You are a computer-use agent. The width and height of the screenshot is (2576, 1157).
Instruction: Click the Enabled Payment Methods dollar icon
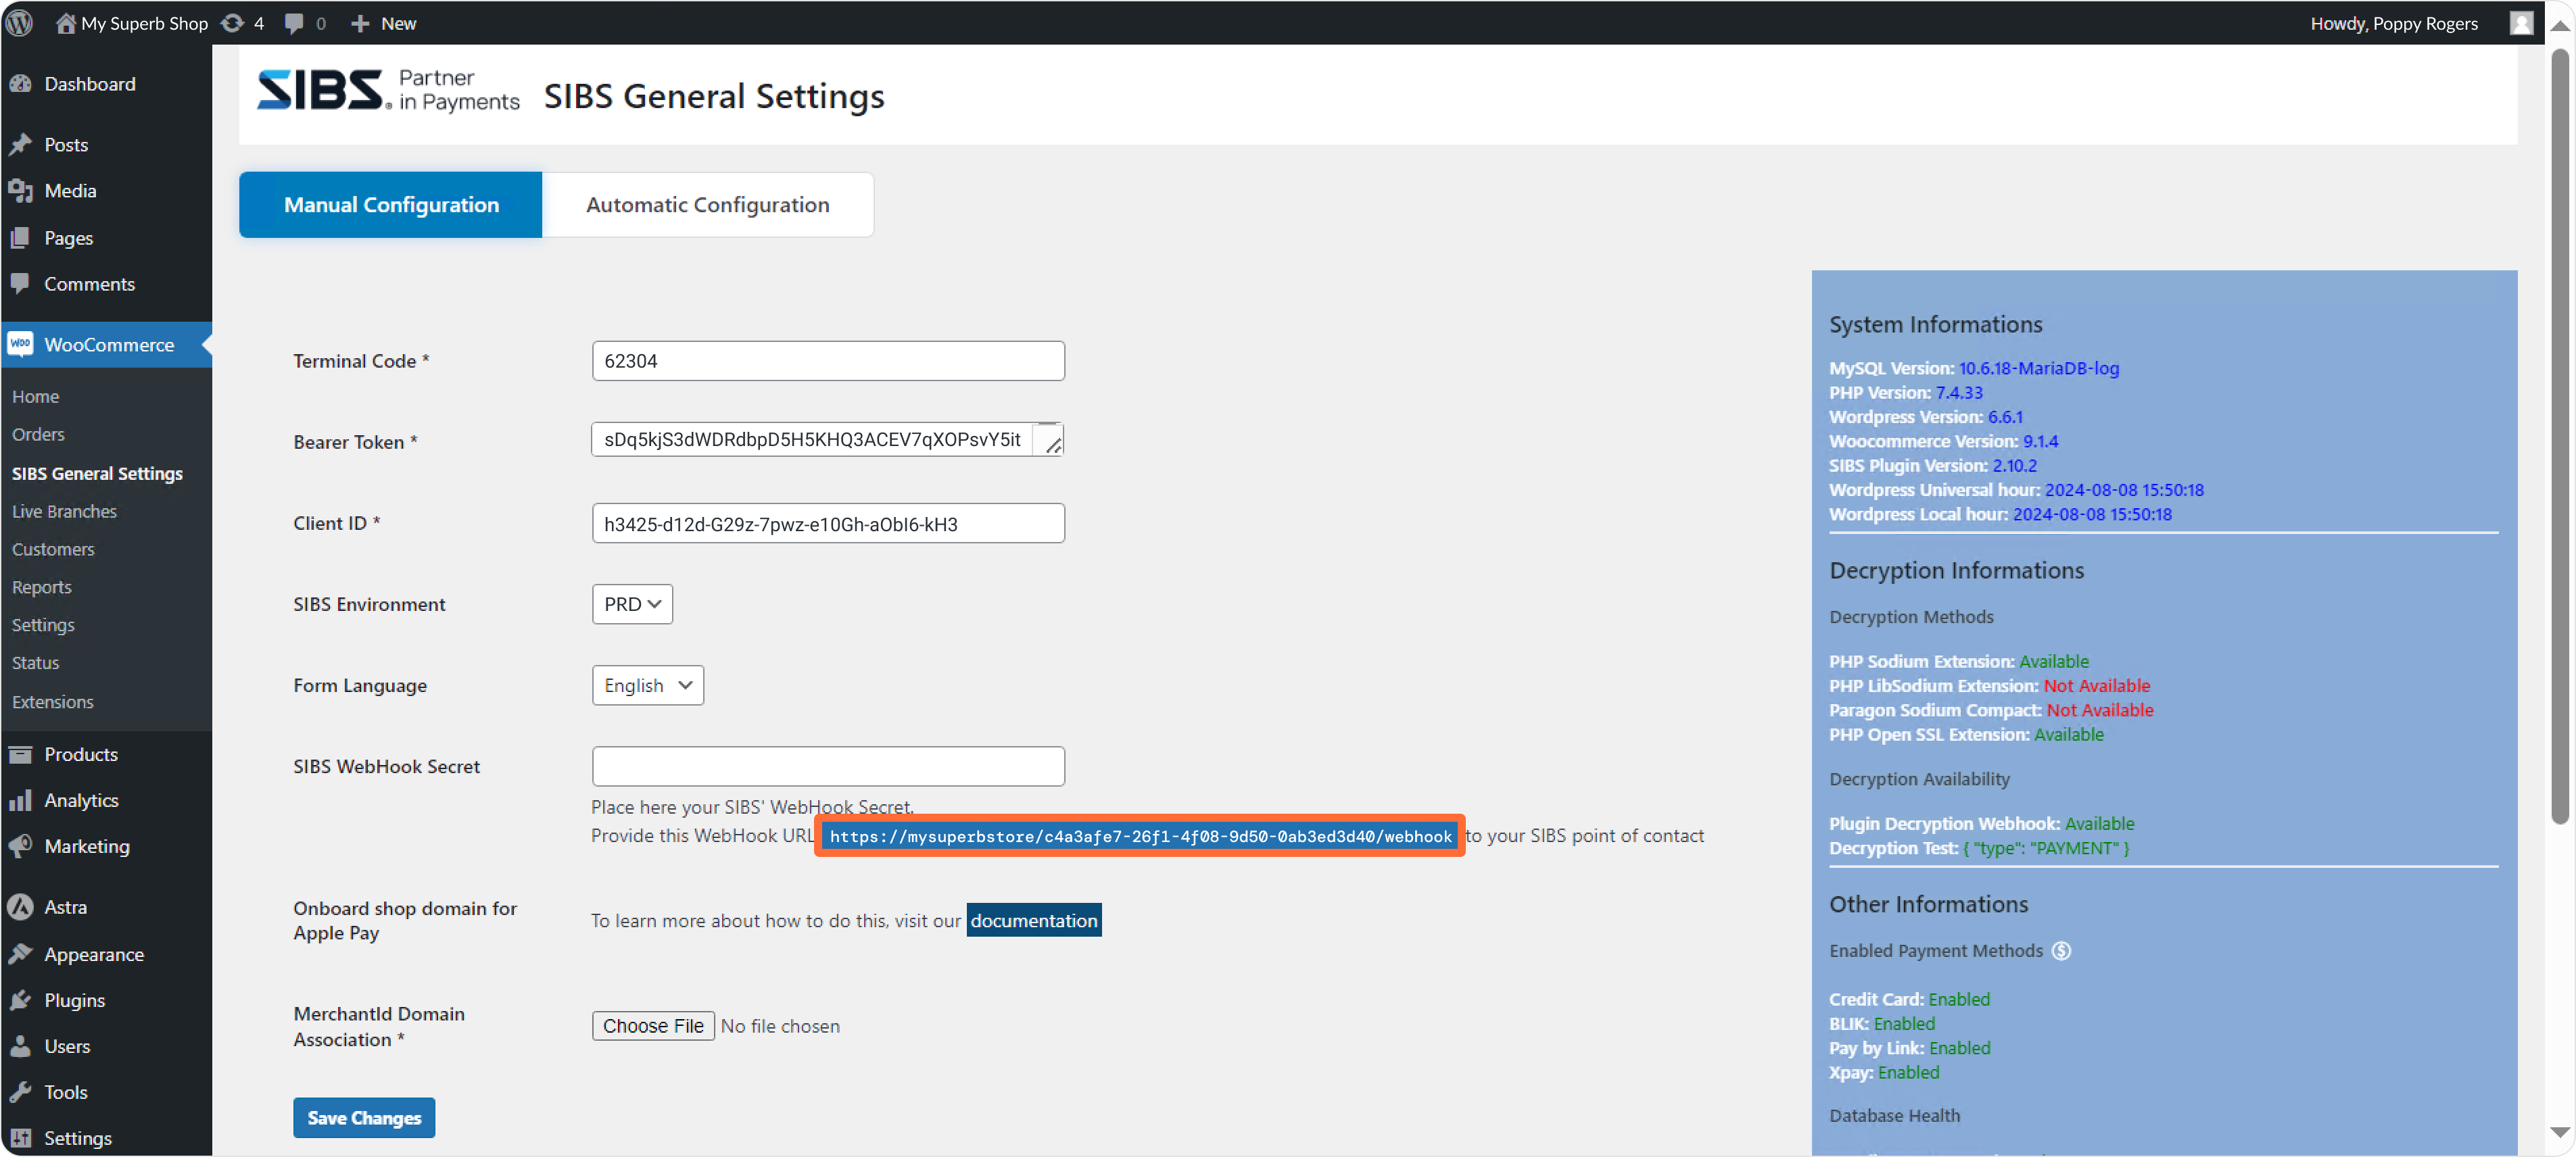pos(2061,950)
